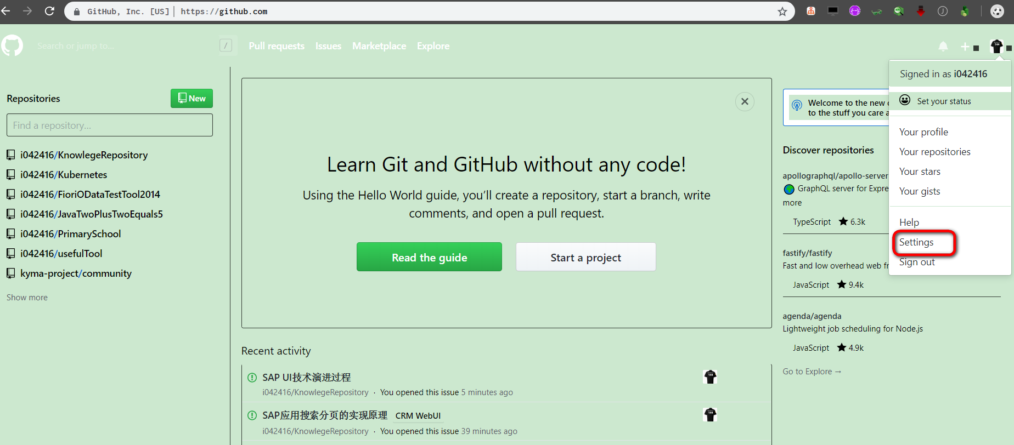Click the broadcast icon in Welcome notice

(x=797, y=105)
